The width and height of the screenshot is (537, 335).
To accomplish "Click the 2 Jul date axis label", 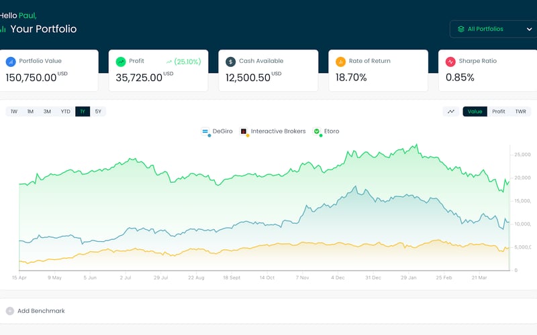I will (126, 277).
